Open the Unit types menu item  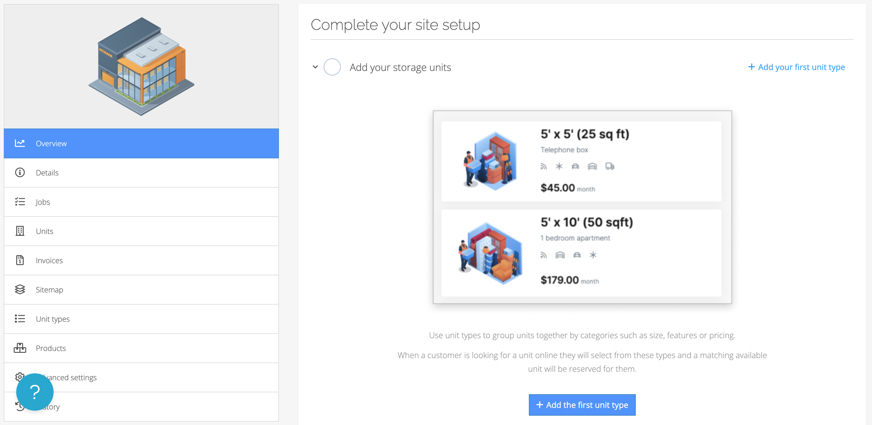tap(53, 319)
